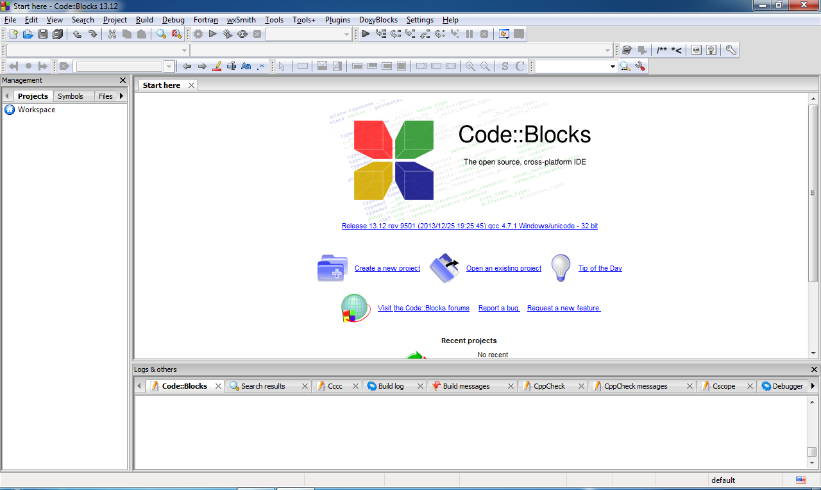Image resolution: width=821 pixels, height=490 pixels.
Task: Click the Save all files icon
Action: 58,34
